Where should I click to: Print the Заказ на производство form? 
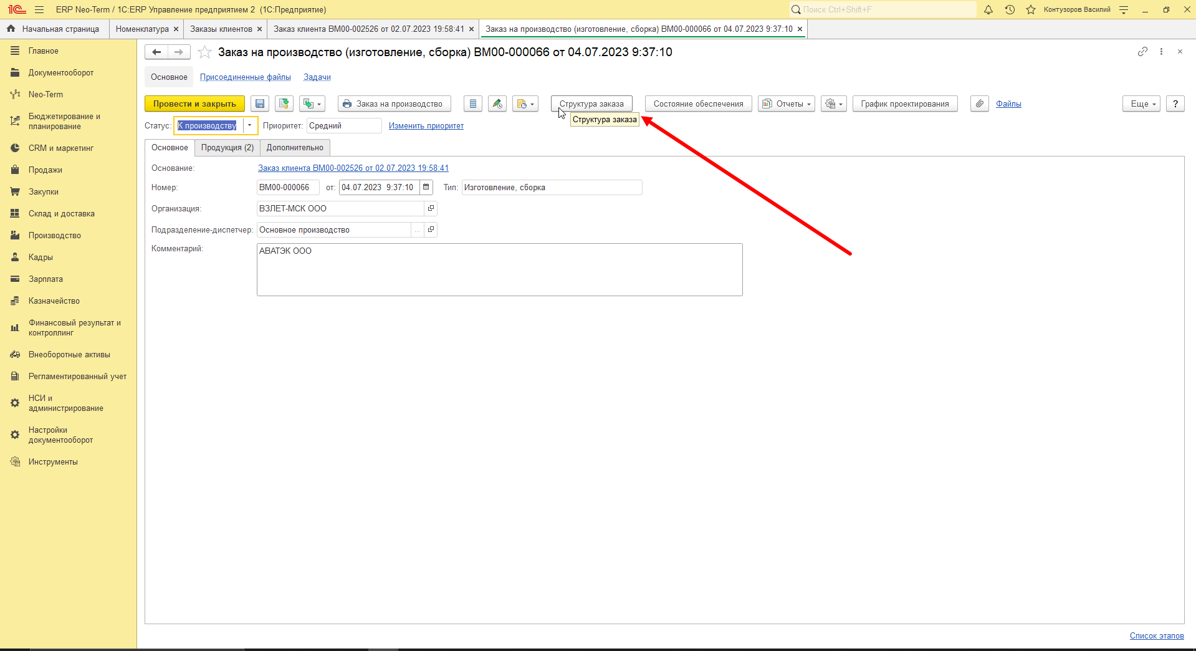395,104
